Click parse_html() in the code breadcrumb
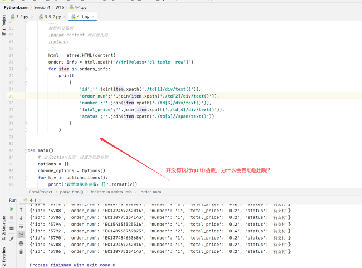 [72, 192]
